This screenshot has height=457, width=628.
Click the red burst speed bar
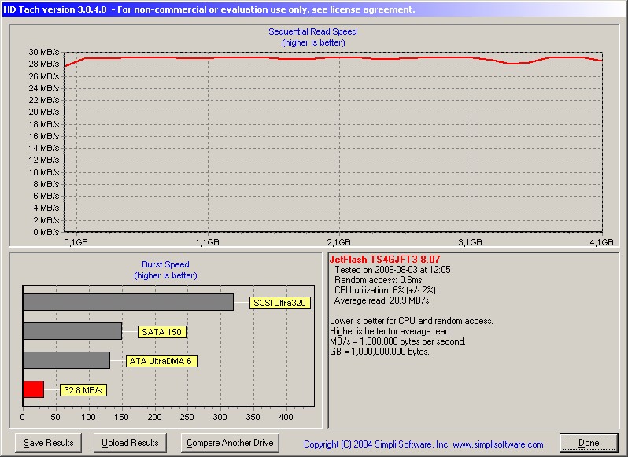click(34, 389)
